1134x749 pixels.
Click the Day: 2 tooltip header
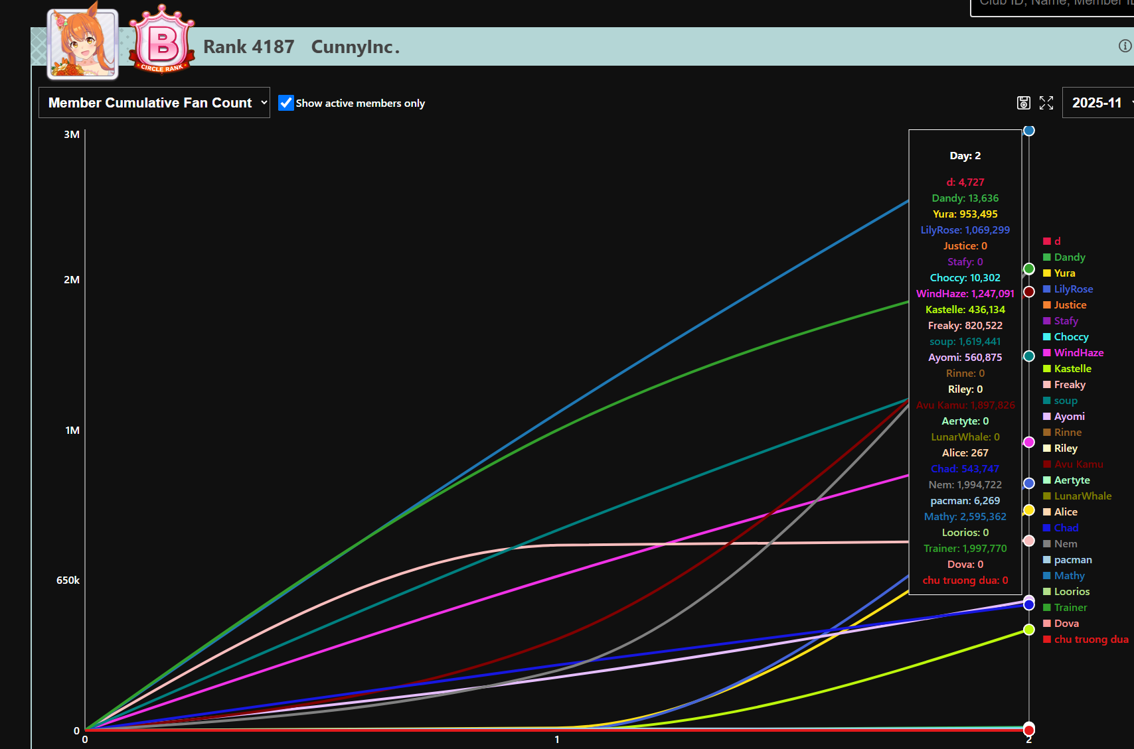pos(965,156)
